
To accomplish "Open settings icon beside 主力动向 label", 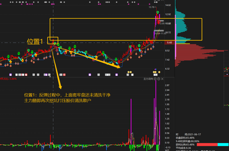I will (x=155, y=79).
